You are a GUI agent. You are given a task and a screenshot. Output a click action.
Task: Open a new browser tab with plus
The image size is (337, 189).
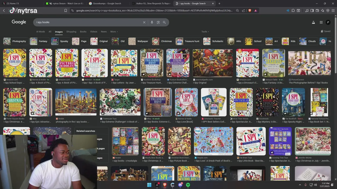[219, 3]
